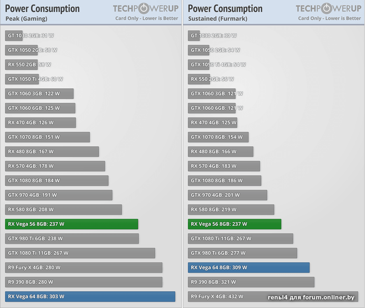Click 'RX 570 4GB: 183 W' bar
Image resolution: width=365 pixels, height=308 pixels.
coord(224,166)
